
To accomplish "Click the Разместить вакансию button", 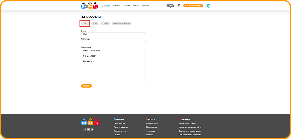I will pyautogui.click(x=193, y=5).
